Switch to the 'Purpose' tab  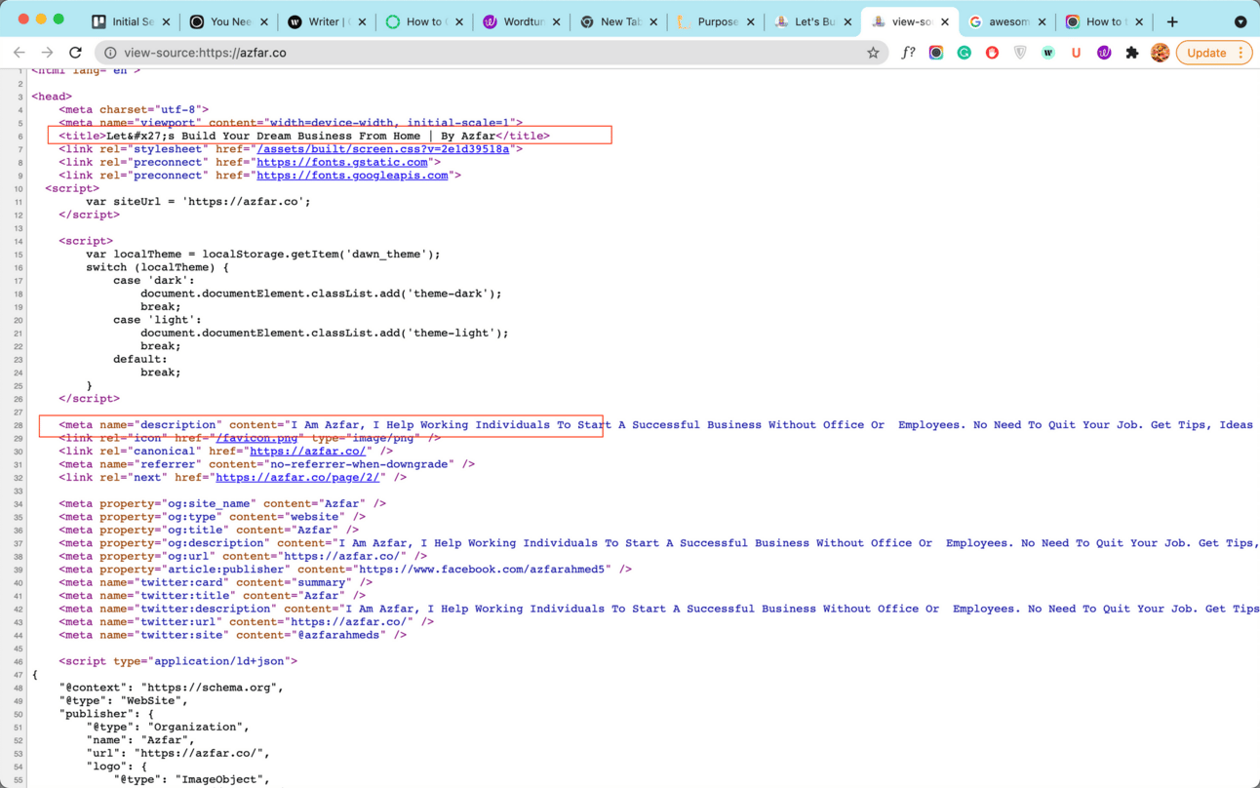[x=717, y=21]
